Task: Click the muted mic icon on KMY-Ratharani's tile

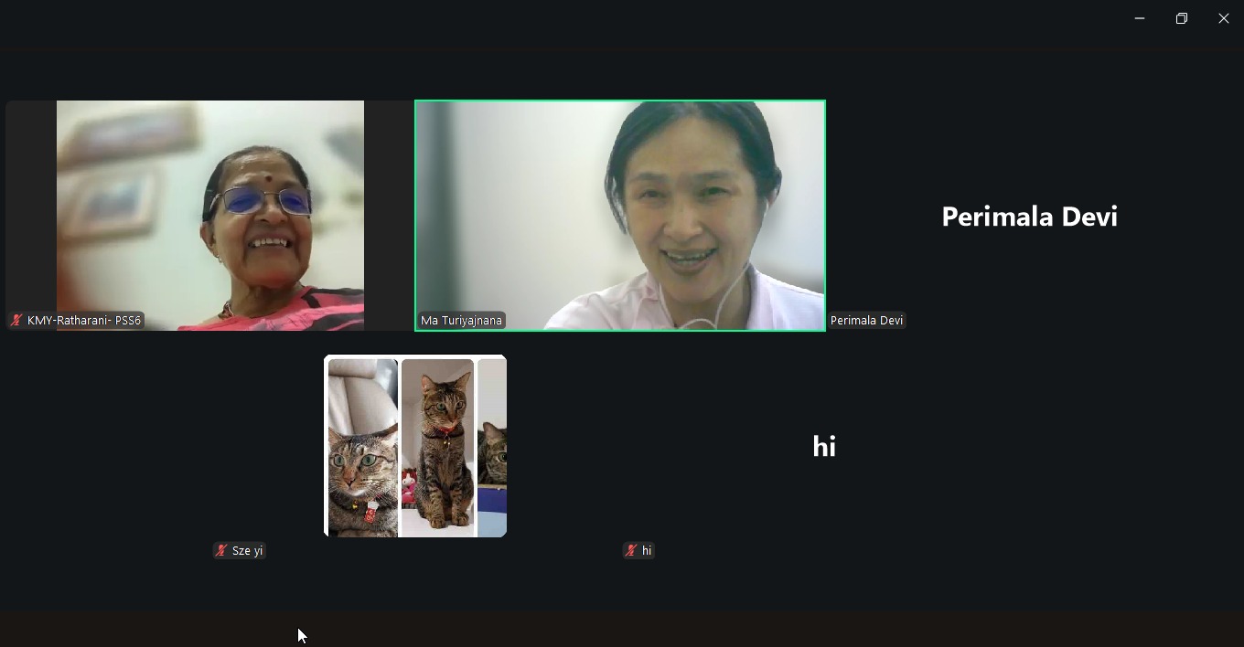Action: pos(16,321)
